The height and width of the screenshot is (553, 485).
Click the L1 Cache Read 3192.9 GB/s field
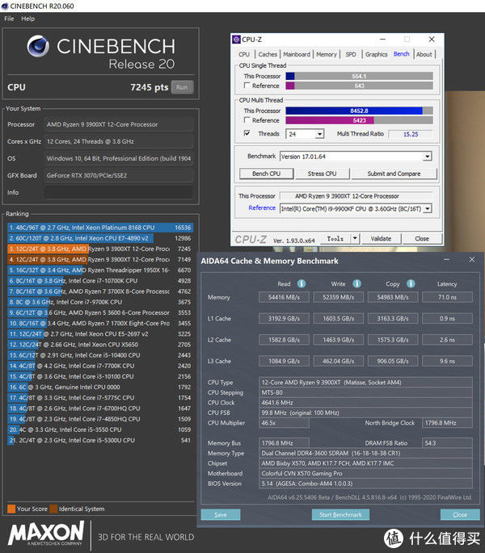[284, 318]
